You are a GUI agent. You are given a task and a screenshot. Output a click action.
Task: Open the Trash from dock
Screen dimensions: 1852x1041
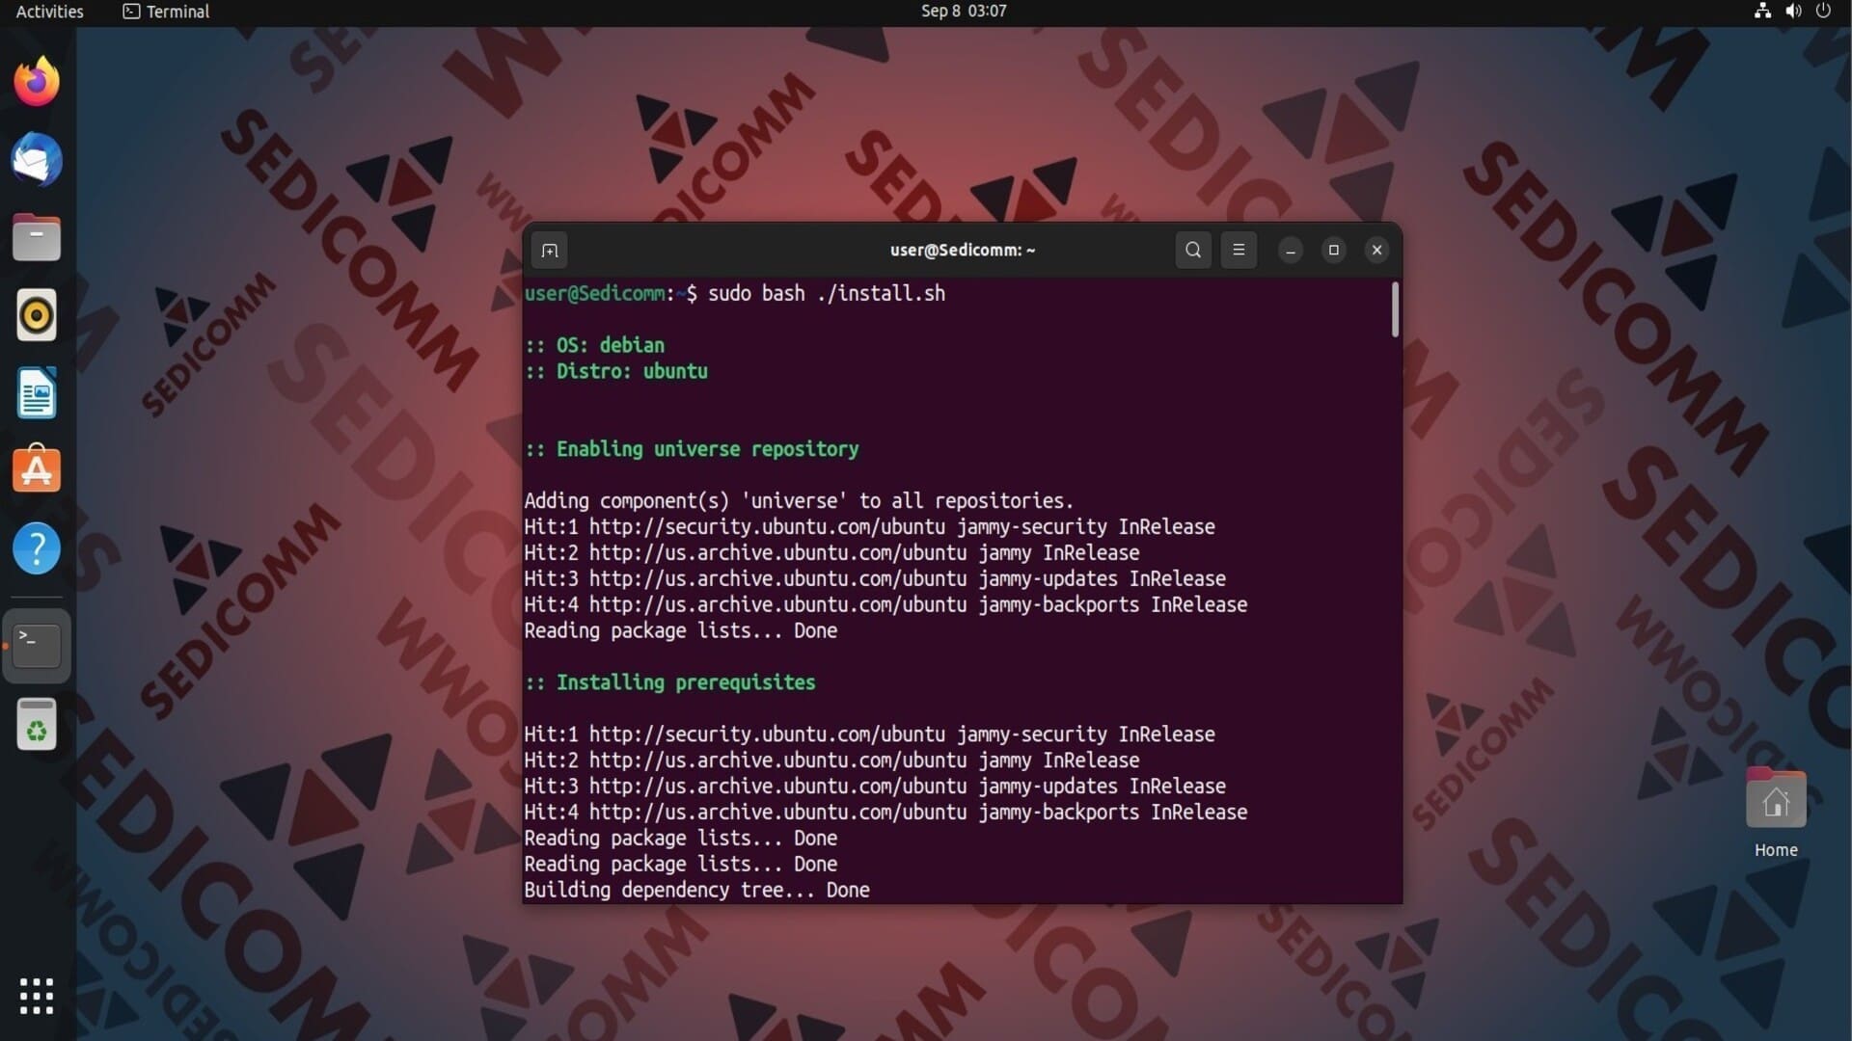coord(37,725)
